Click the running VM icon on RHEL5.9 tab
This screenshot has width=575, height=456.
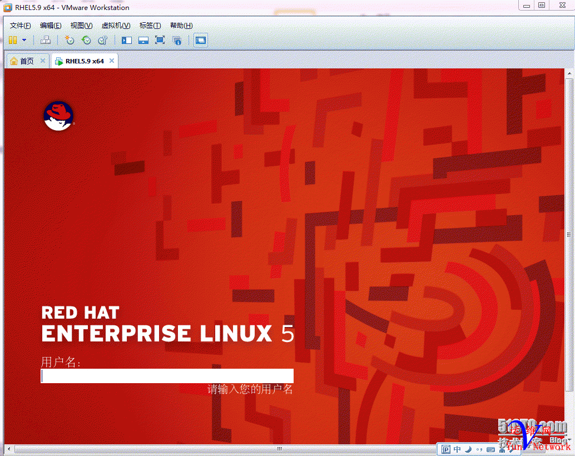[x=59, y=61]
